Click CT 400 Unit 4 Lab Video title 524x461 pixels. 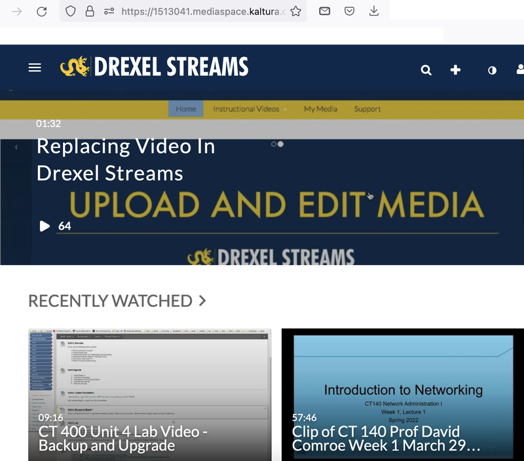[x=123, y=439]
